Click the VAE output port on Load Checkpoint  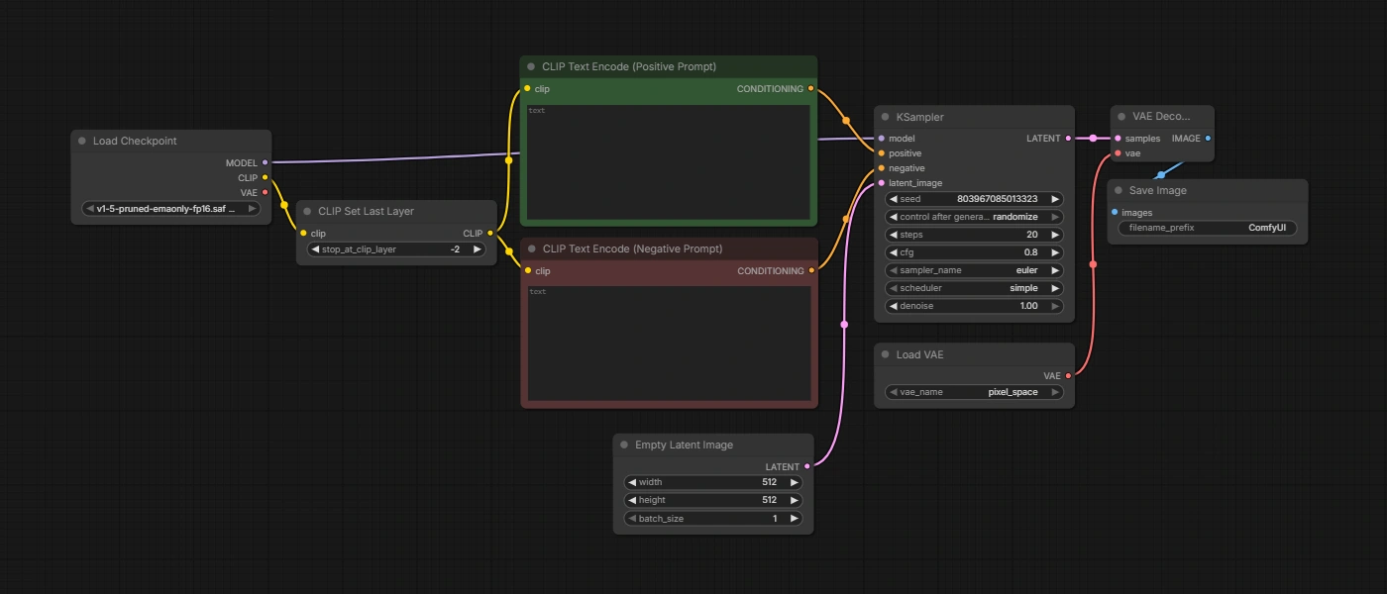coord(265,192)
